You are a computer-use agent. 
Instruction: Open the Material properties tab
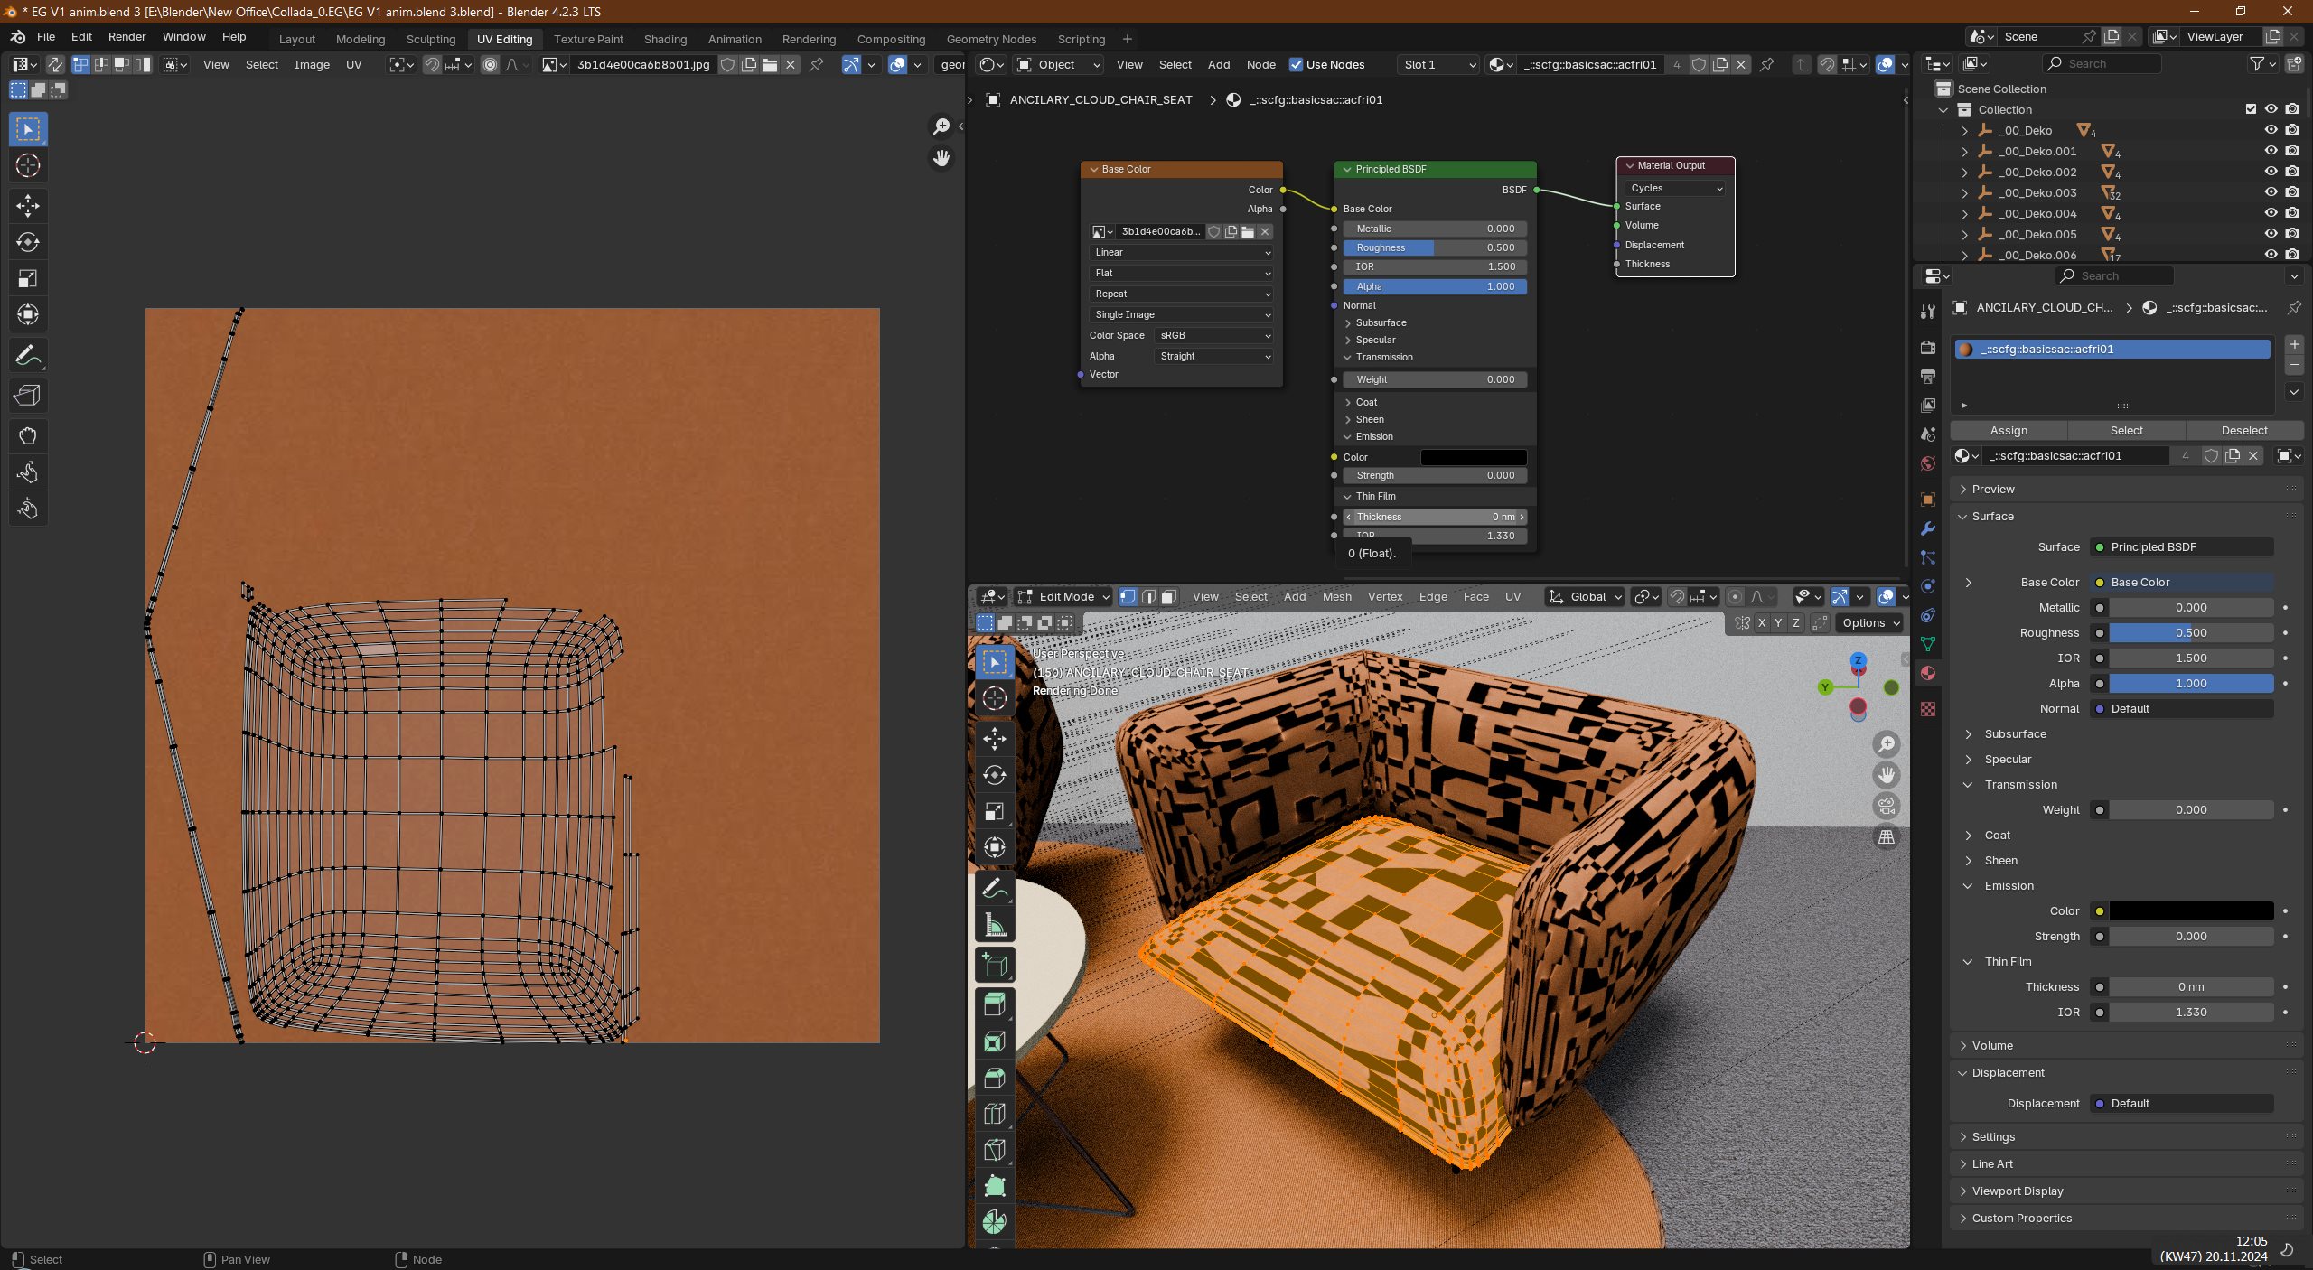point(1928,673)
